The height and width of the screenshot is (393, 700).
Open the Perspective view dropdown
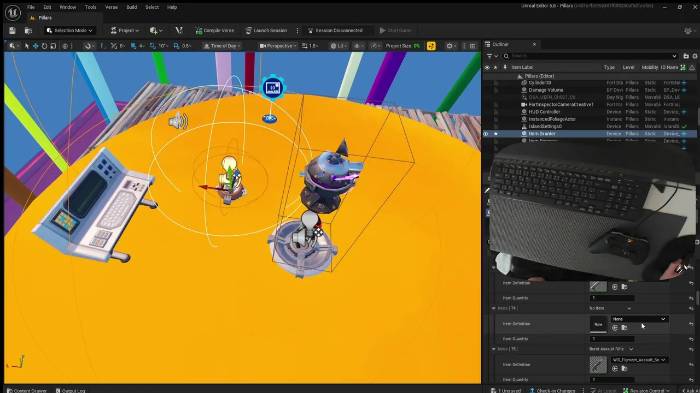click(278, 46)
